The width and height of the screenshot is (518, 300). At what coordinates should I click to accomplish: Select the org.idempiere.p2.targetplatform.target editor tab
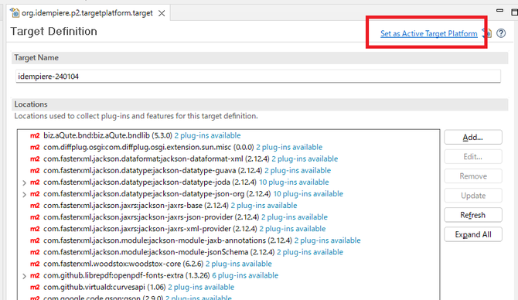click(89, 13)
